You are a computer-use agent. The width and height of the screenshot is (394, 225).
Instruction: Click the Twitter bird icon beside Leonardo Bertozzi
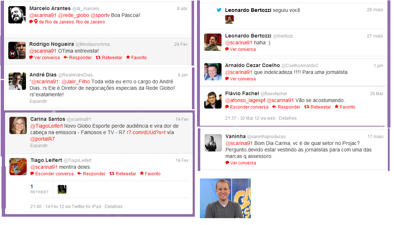219,10
